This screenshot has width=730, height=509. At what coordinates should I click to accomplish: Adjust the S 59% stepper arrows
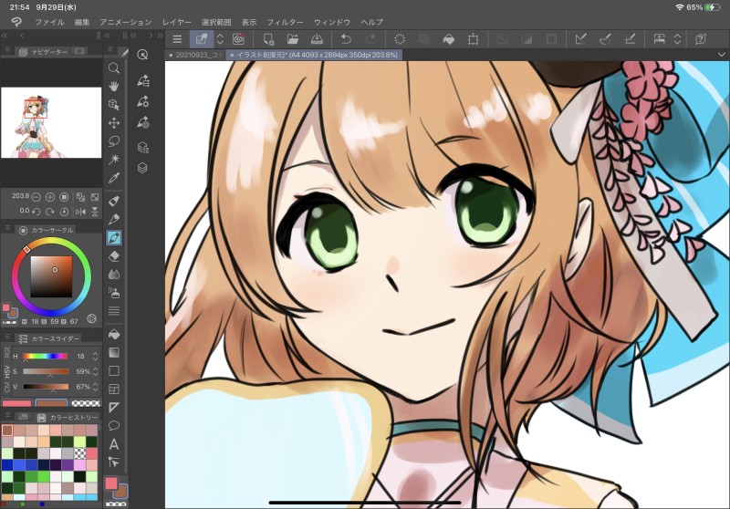click(x=95, y=372)
